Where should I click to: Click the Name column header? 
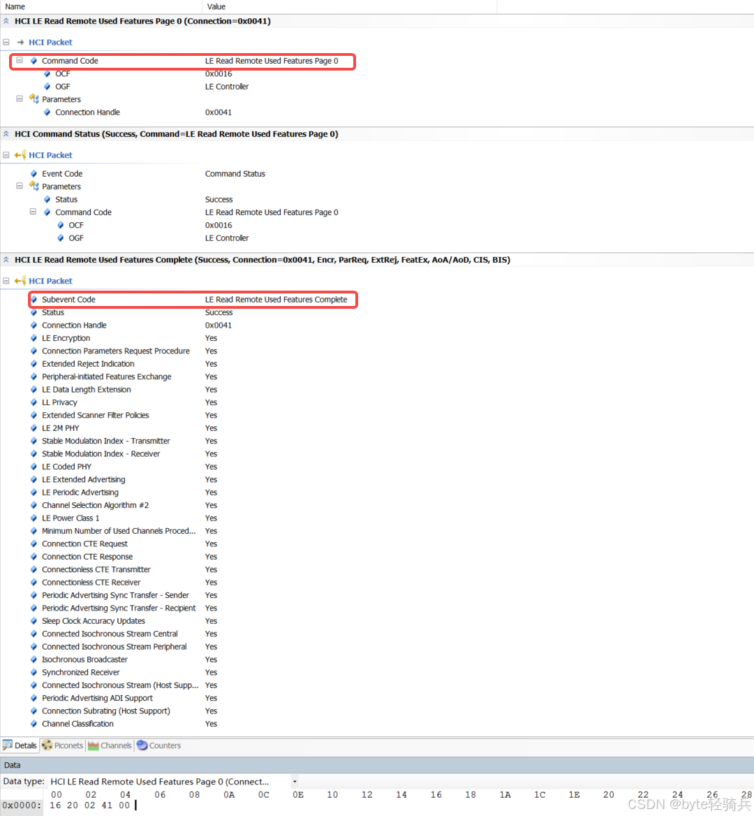(x=101, y=7)
